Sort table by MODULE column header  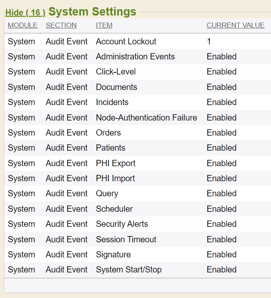23,25
